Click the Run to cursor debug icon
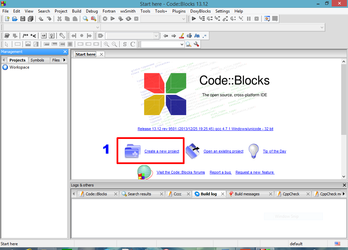348x250 pixels. [x=202, y=19]
